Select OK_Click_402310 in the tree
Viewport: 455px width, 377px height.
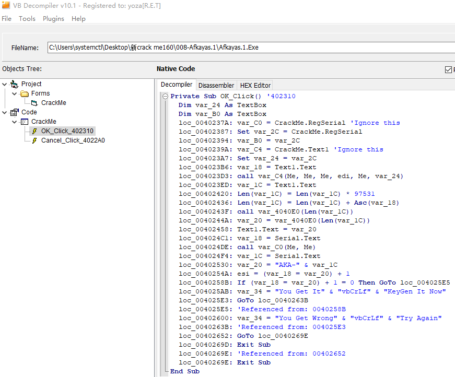(x=67, y=131)
